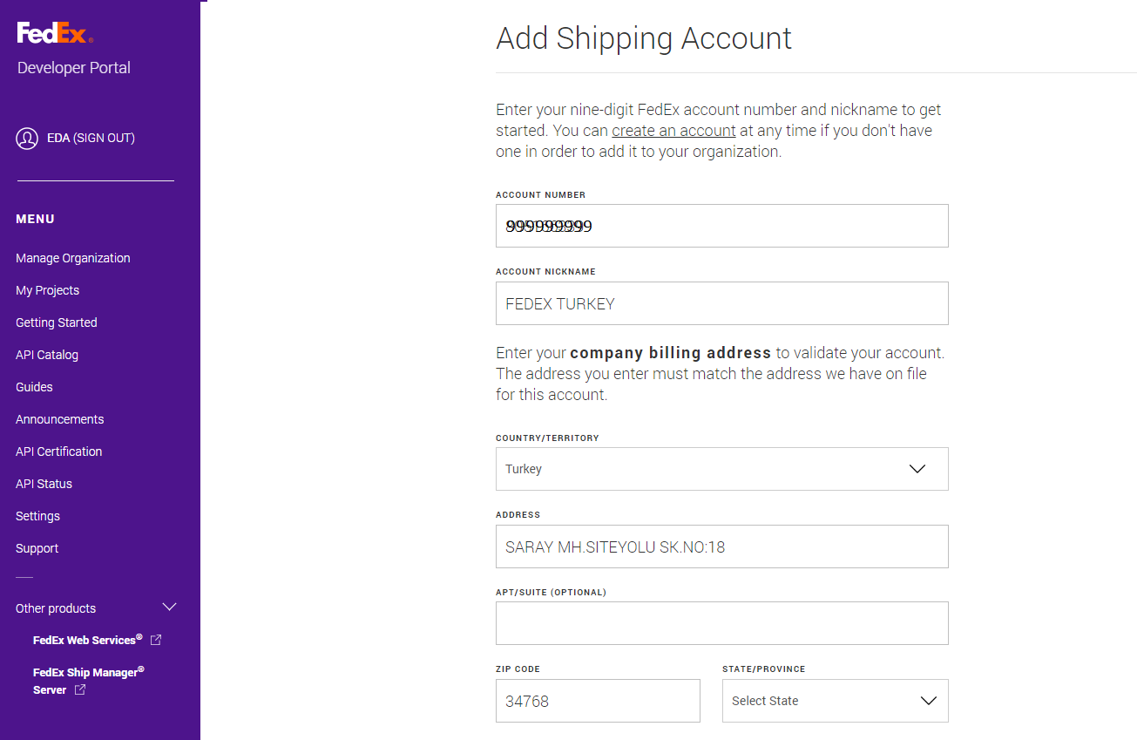This screenshot has width=1137, height=740.
Task: Go to My Projects
Action: [x=48, y=290]
